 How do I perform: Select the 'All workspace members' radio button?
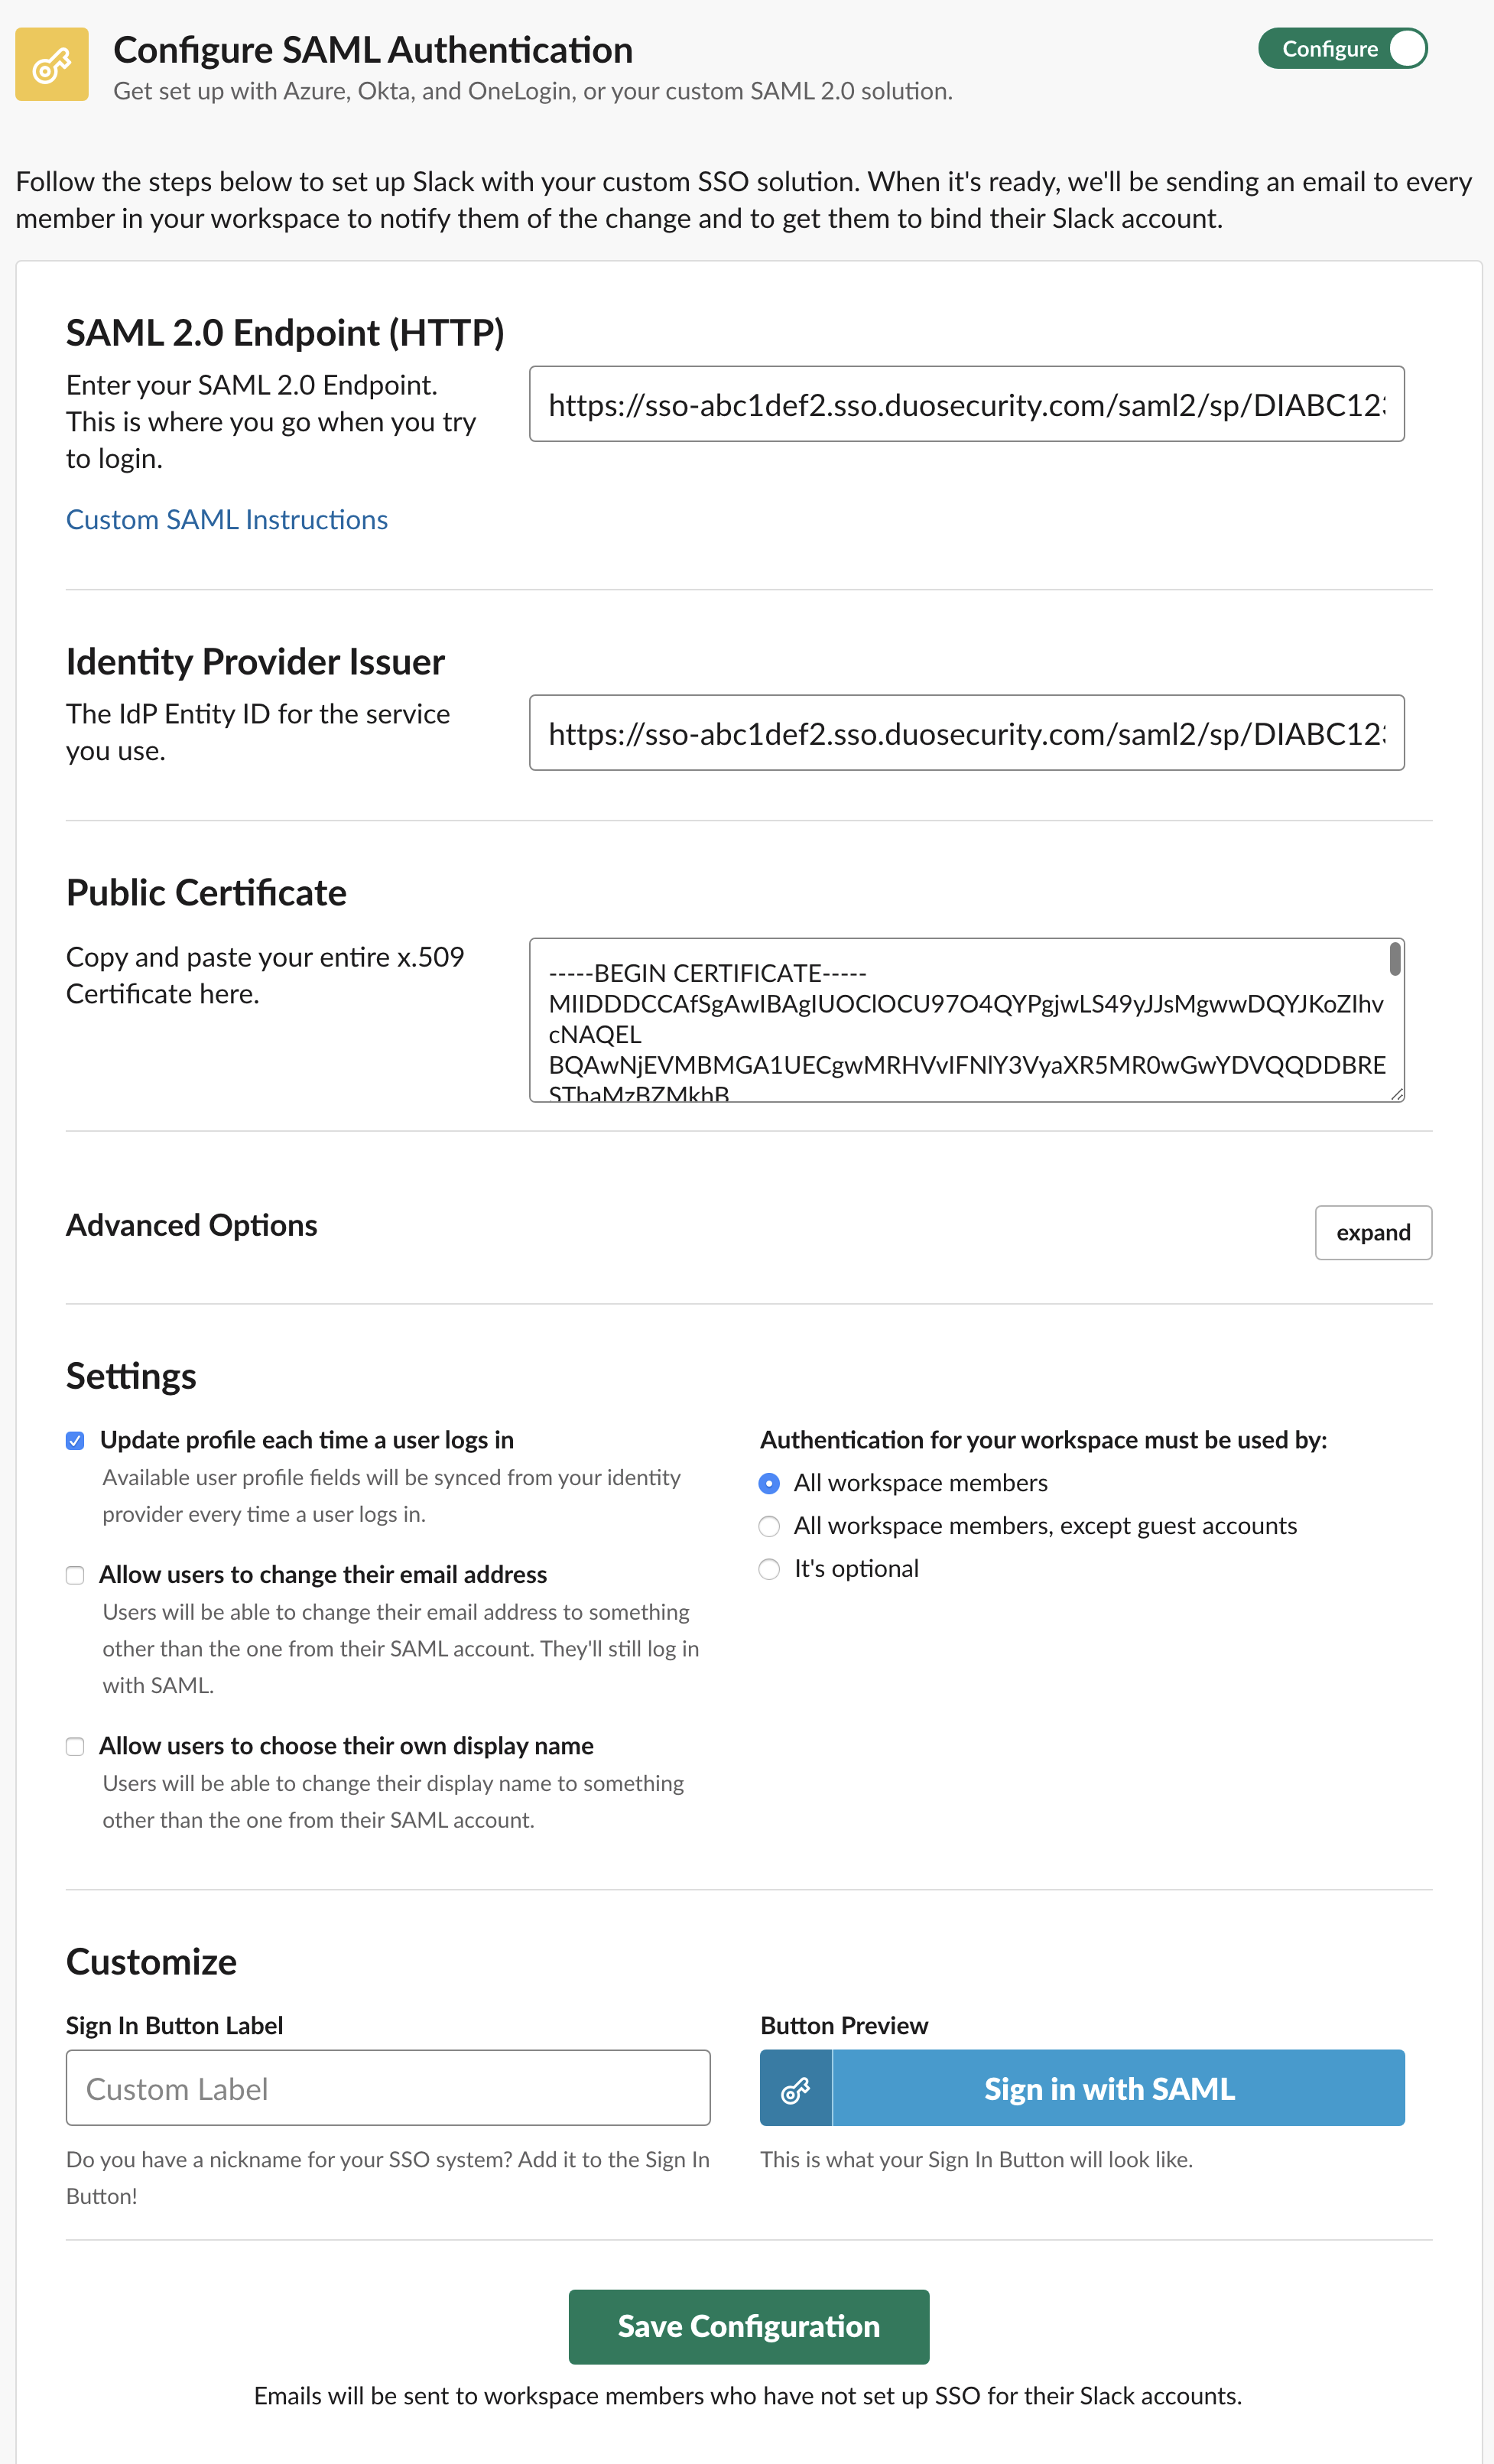(x=769, y=1484)
